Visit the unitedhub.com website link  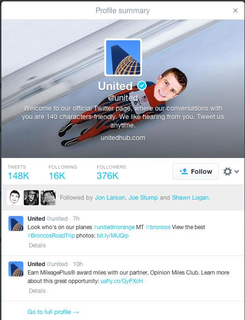123,138
